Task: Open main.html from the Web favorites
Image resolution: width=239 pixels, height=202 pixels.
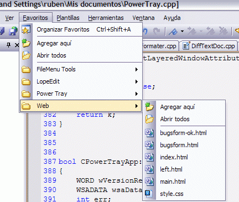Action: [184, 182]
